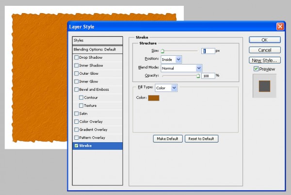Select the Satin style label
Image resolution: width=291 pixels, height=195 pixels.
pos(83,114)
